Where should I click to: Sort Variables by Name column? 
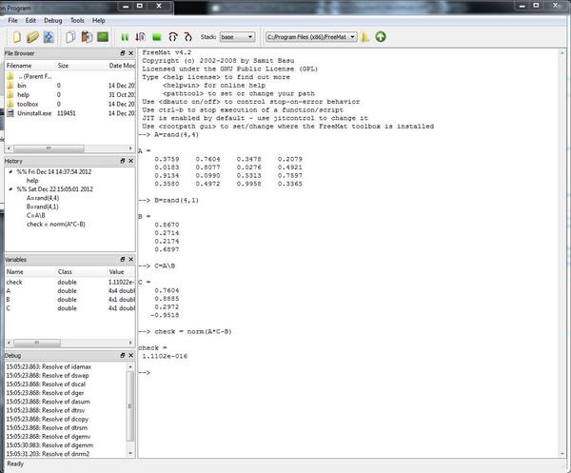15,272
